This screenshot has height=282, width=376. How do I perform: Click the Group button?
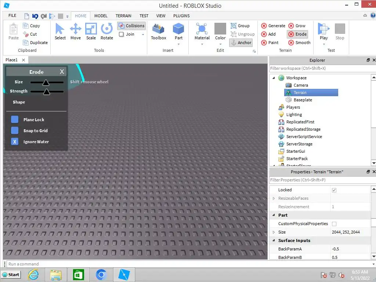coord(240,26)
